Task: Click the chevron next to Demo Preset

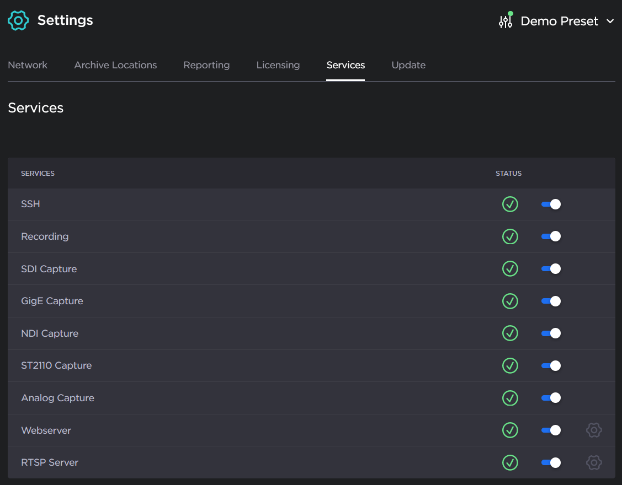Action: point(610,21)
